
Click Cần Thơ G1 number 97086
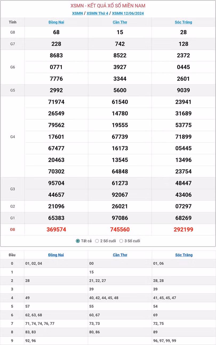click(120, 218)
